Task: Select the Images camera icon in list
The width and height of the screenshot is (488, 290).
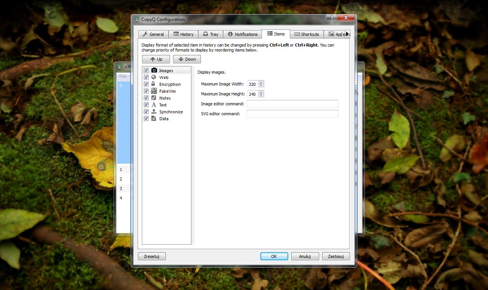Action: coord(154,70)
